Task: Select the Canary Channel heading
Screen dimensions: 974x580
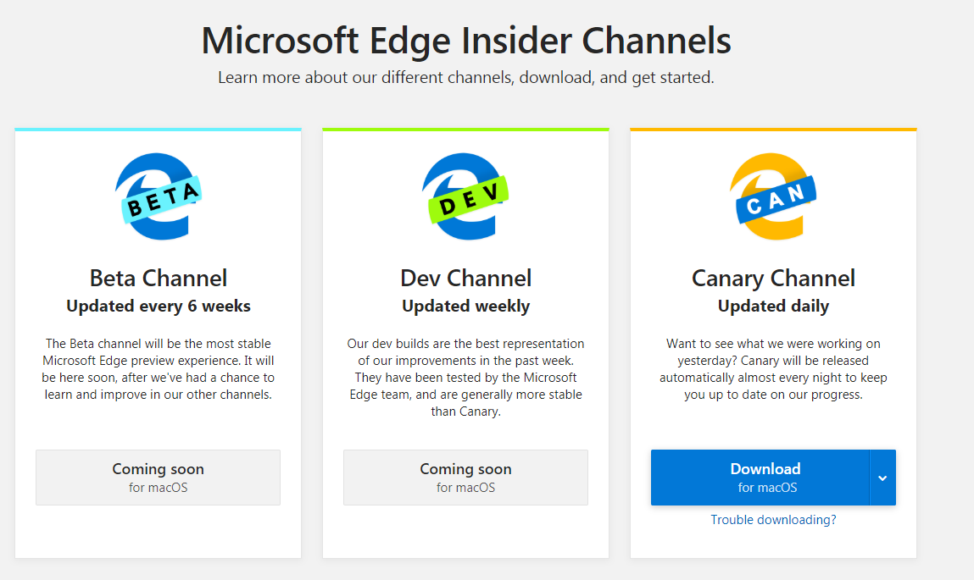Action: [773, 279]
